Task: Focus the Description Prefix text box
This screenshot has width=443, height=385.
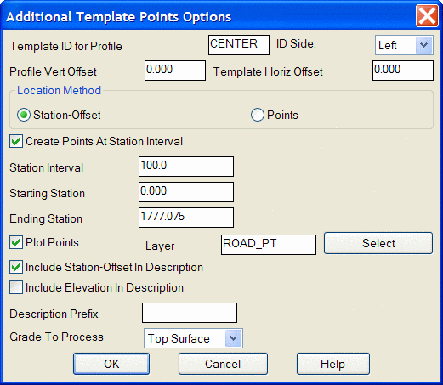Action: coord(190,313)
